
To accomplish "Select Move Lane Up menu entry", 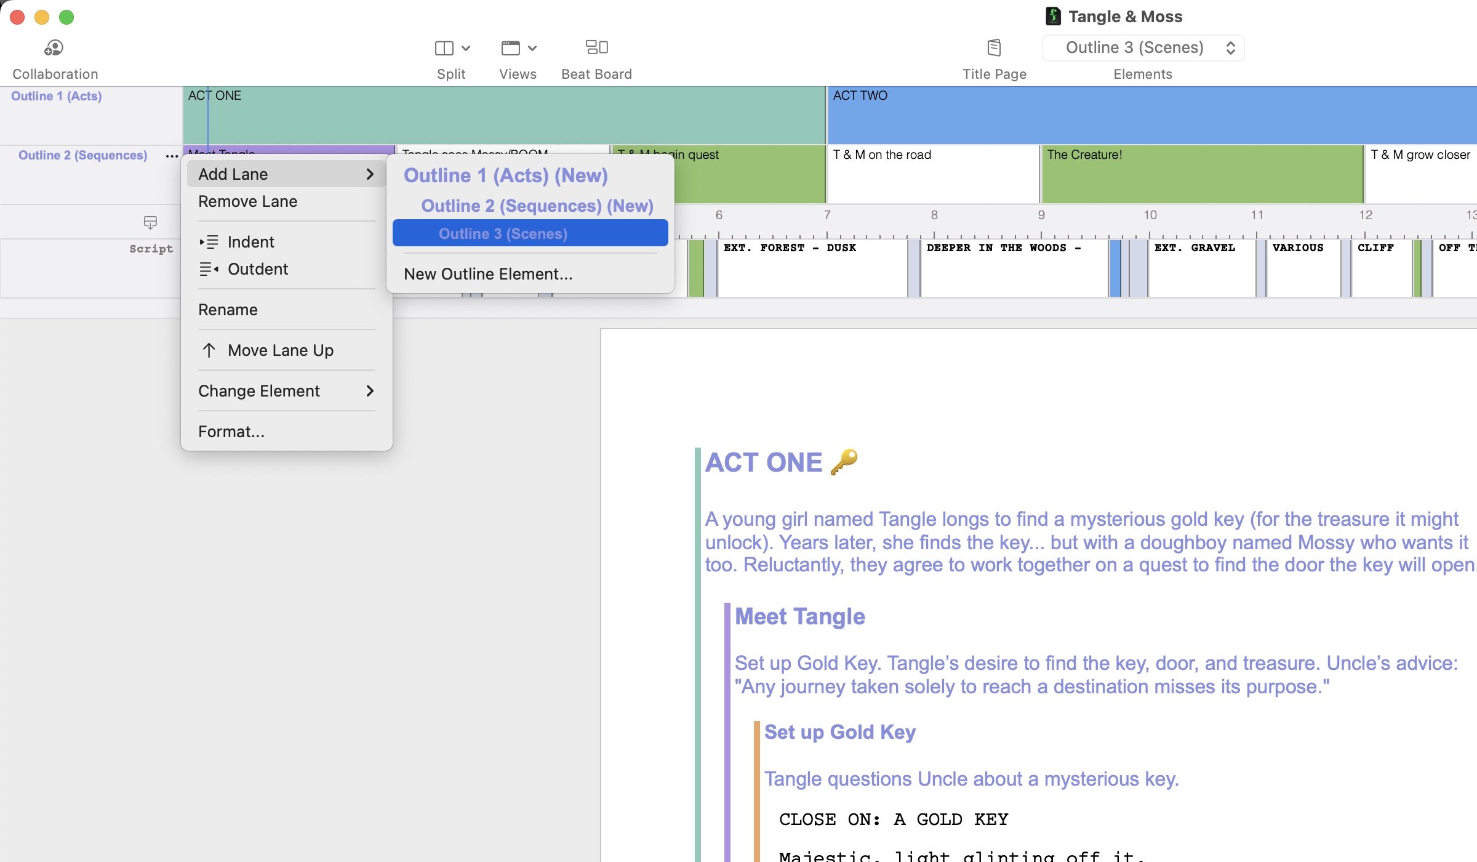I will pyautogui.click(x=280, y=350).
